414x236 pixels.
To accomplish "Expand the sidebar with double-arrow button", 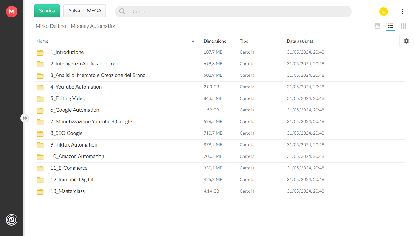I will (x=25, y=118).
